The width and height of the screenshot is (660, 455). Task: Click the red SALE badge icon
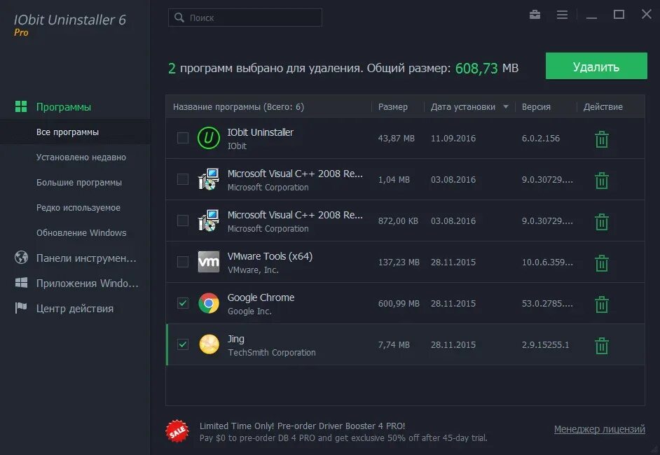(177, 430)
